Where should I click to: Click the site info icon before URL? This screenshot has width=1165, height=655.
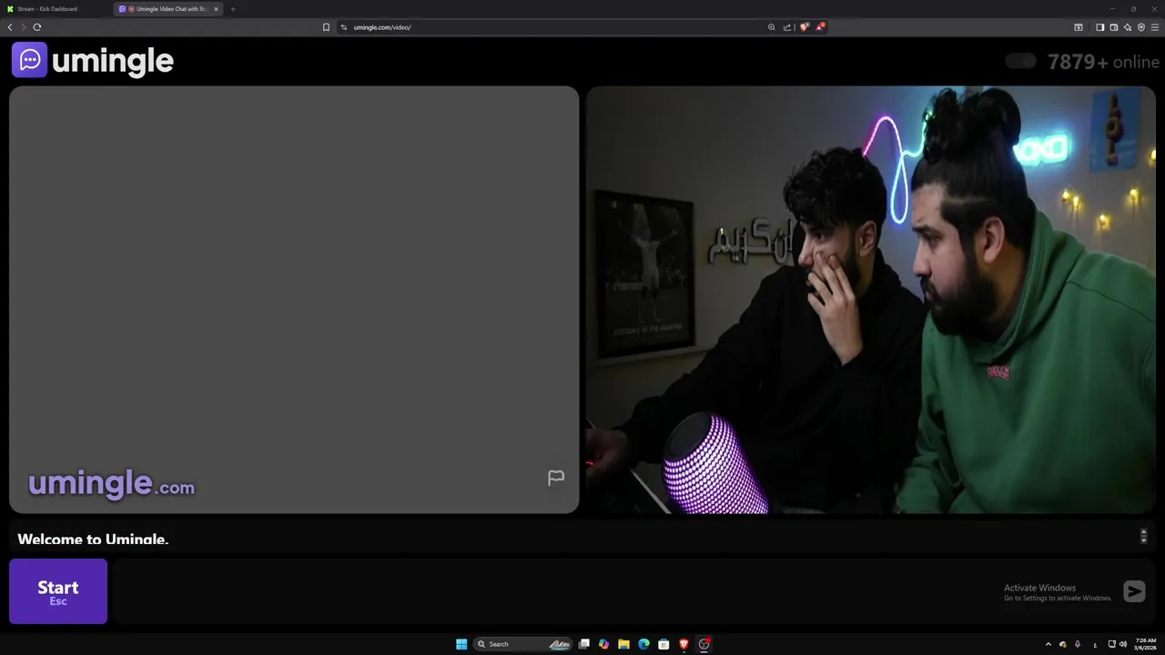[x=344, y=27]
